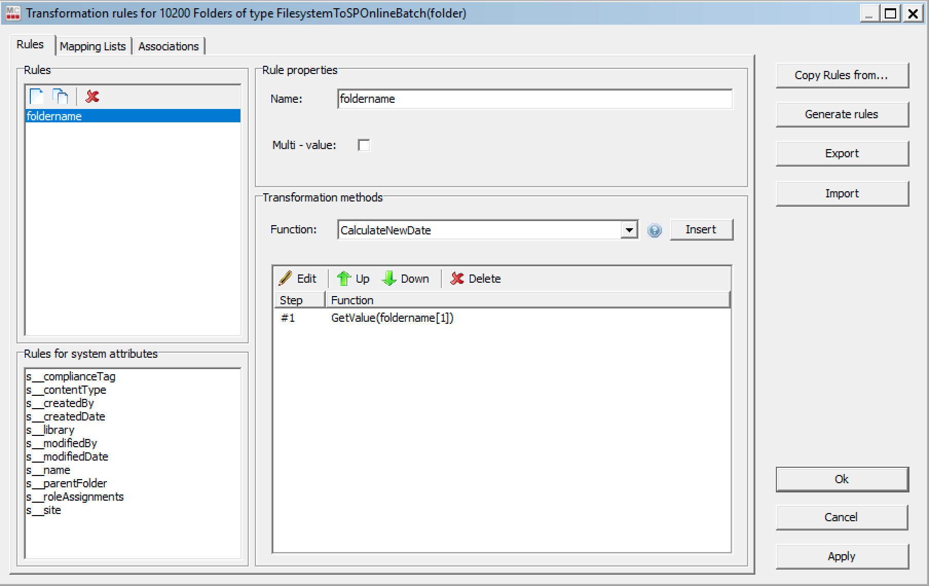Select GetValue(foldername[1]) step row
Viewport: 929px width, 586px height.
[392, 318]
